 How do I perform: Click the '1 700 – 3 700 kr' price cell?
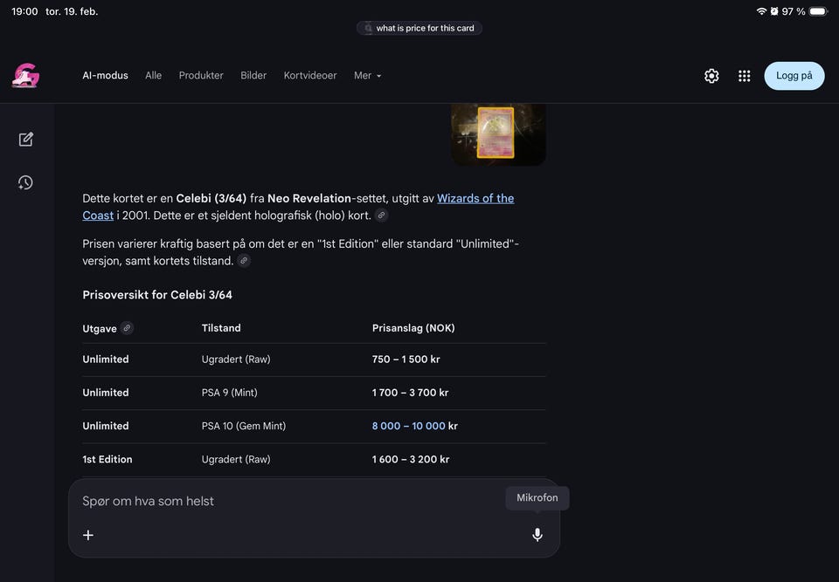tap(410, 393)
